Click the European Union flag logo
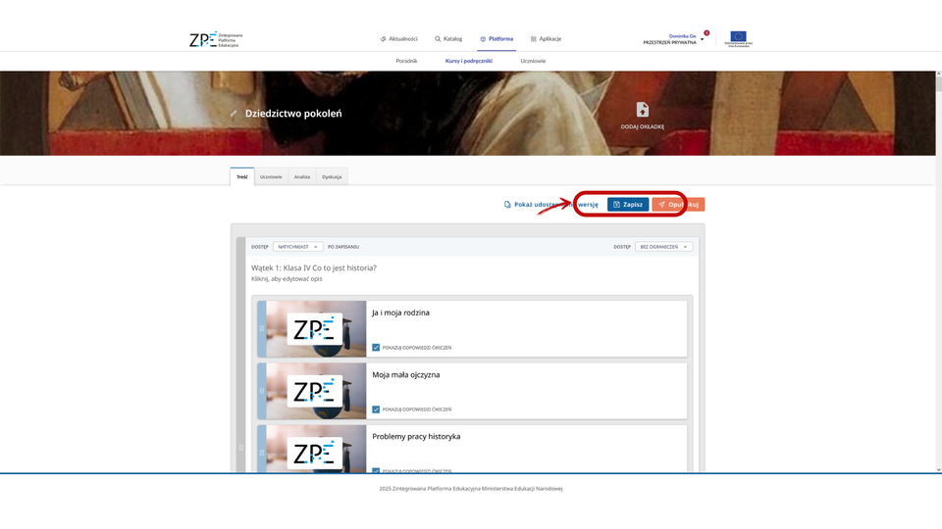Screen dimensions: 942x529 click(736, 39)
